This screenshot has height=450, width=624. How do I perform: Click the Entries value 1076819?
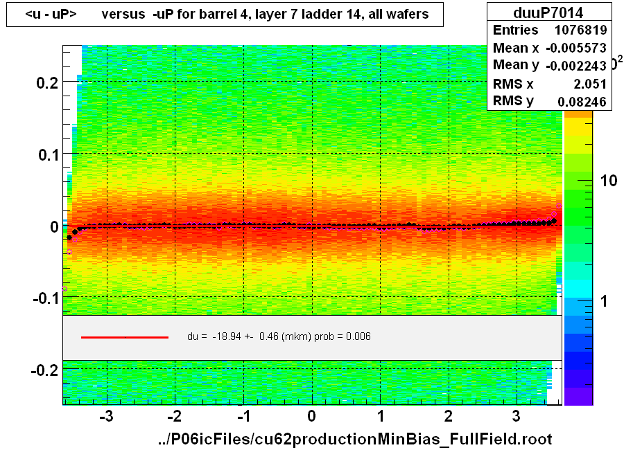[580, 30]
